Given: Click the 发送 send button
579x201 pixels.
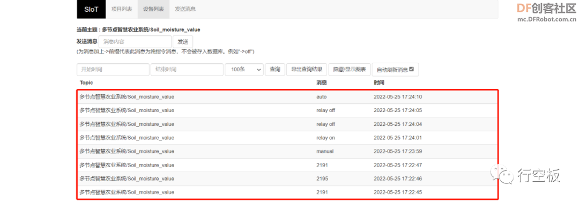Looking at the screenshot, I should 183,42.
